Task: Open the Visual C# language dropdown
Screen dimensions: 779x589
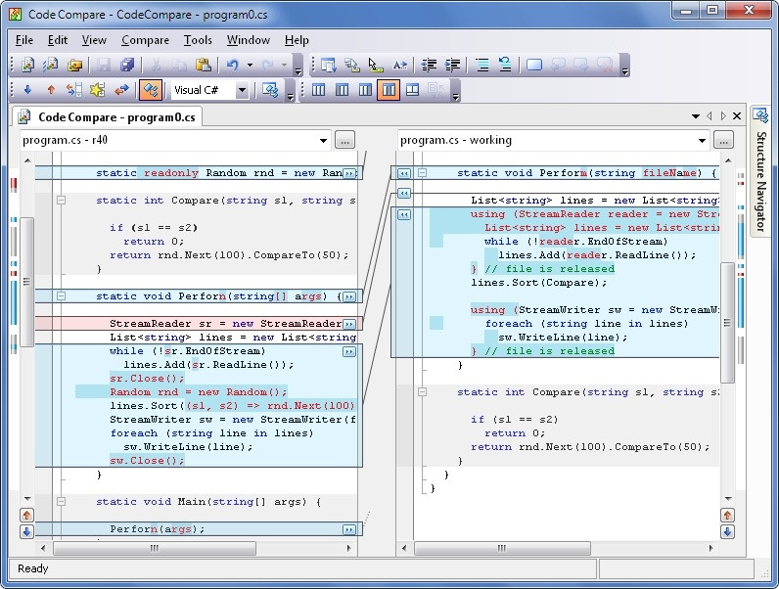Action: (x=242, y=90)
